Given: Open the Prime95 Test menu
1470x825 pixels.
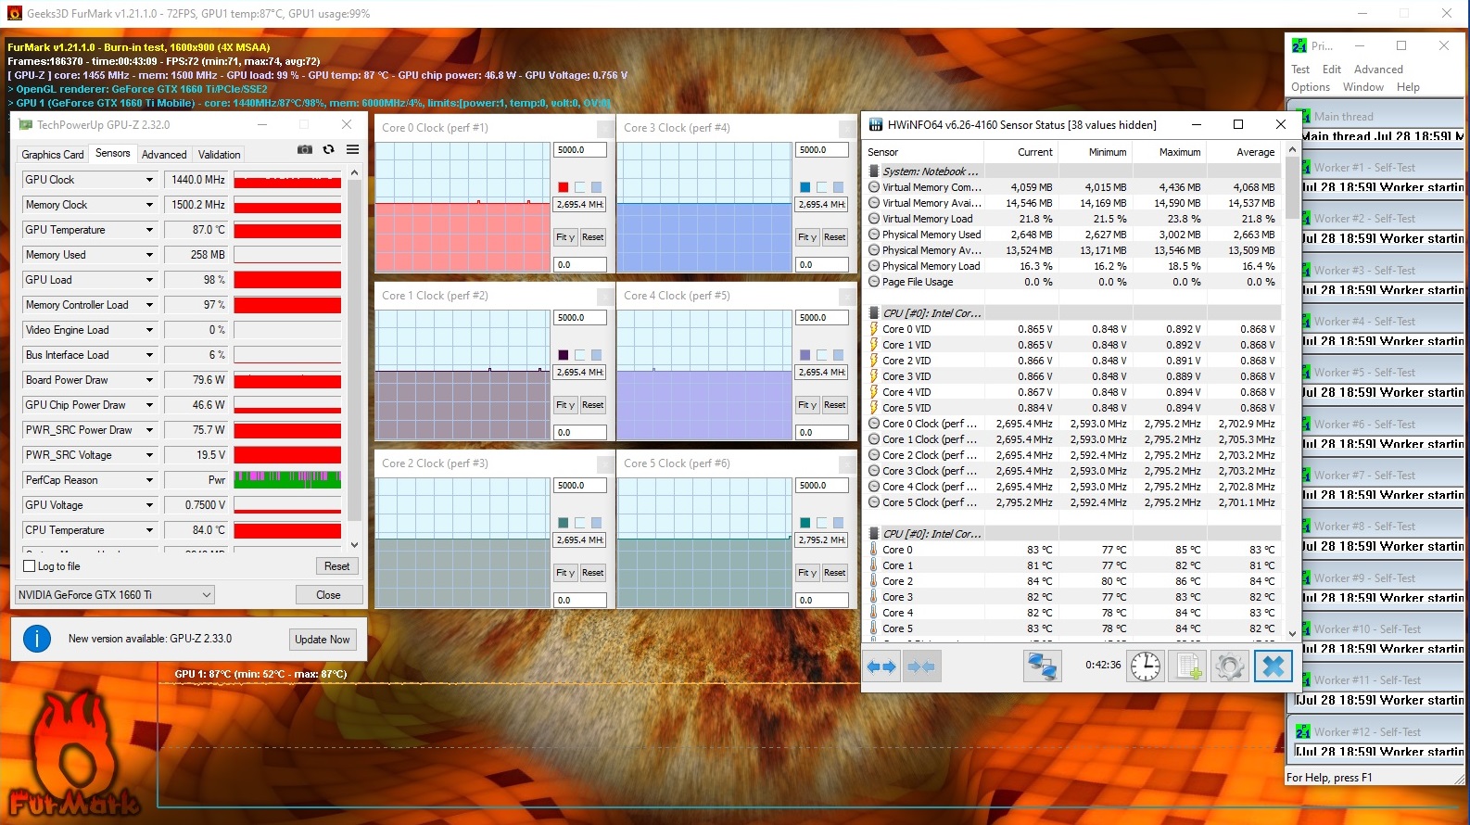Looking at the screenshot, I should click(1300, 70).
